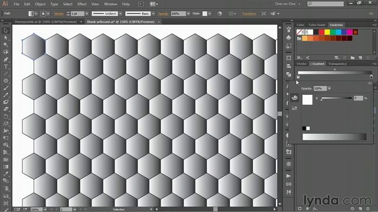Switch to the Stroke panel tab
378x212 pixels.
click(301, 64)
